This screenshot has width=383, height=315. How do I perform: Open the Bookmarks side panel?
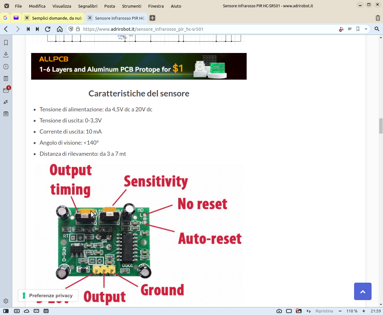pos(6,43)
